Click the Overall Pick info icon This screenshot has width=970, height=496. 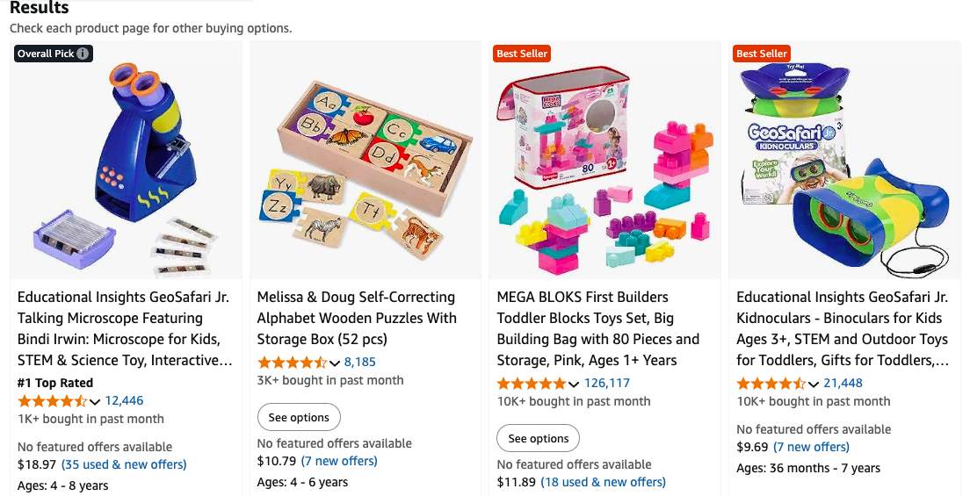(x=83, y=54)
